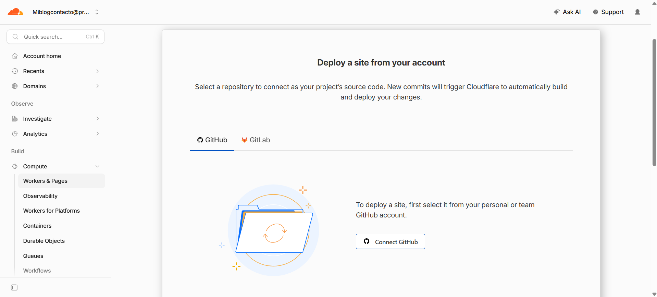Click the Investigate label
This screenshot has width=657, height=297.
[37, 119]
